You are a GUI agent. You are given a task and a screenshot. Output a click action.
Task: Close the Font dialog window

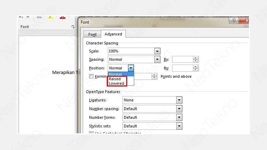point(244,20)
